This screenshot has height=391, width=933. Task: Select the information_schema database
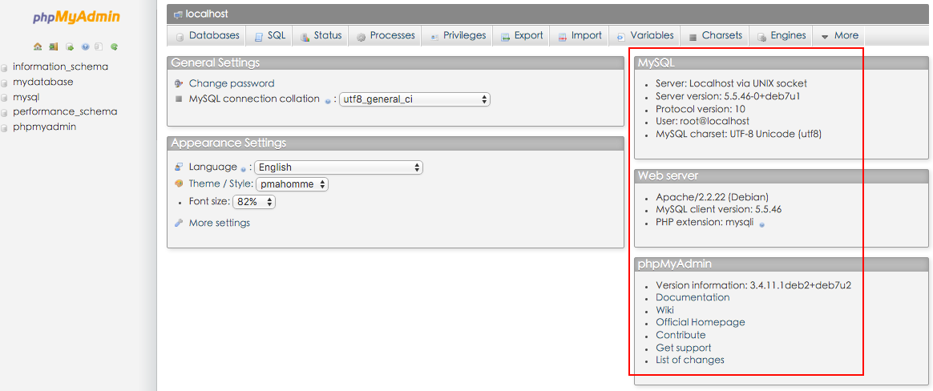tap(61, 67)
